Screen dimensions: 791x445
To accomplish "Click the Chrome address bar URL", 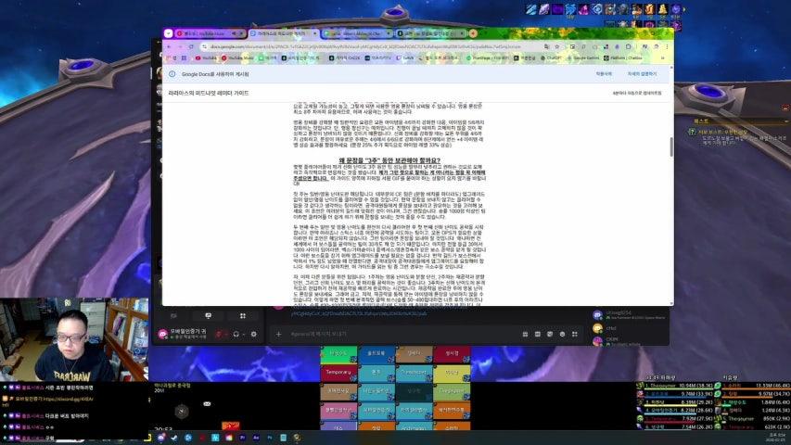I will [365, 46].
